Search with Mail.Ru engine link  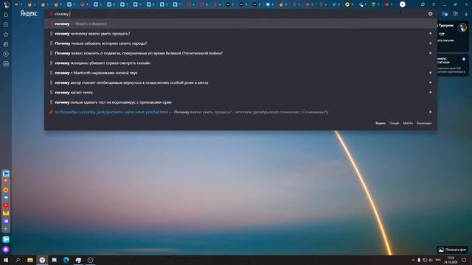(x=408, y=123)
